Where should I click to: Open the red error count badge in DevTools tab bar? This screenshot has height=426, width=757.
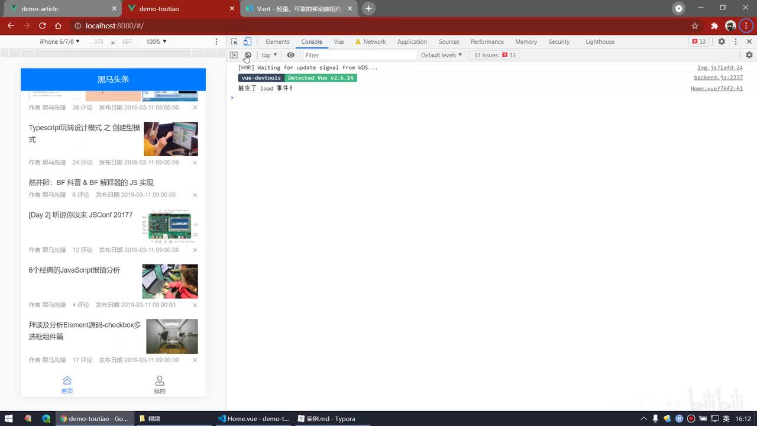(x=699, y=41)
